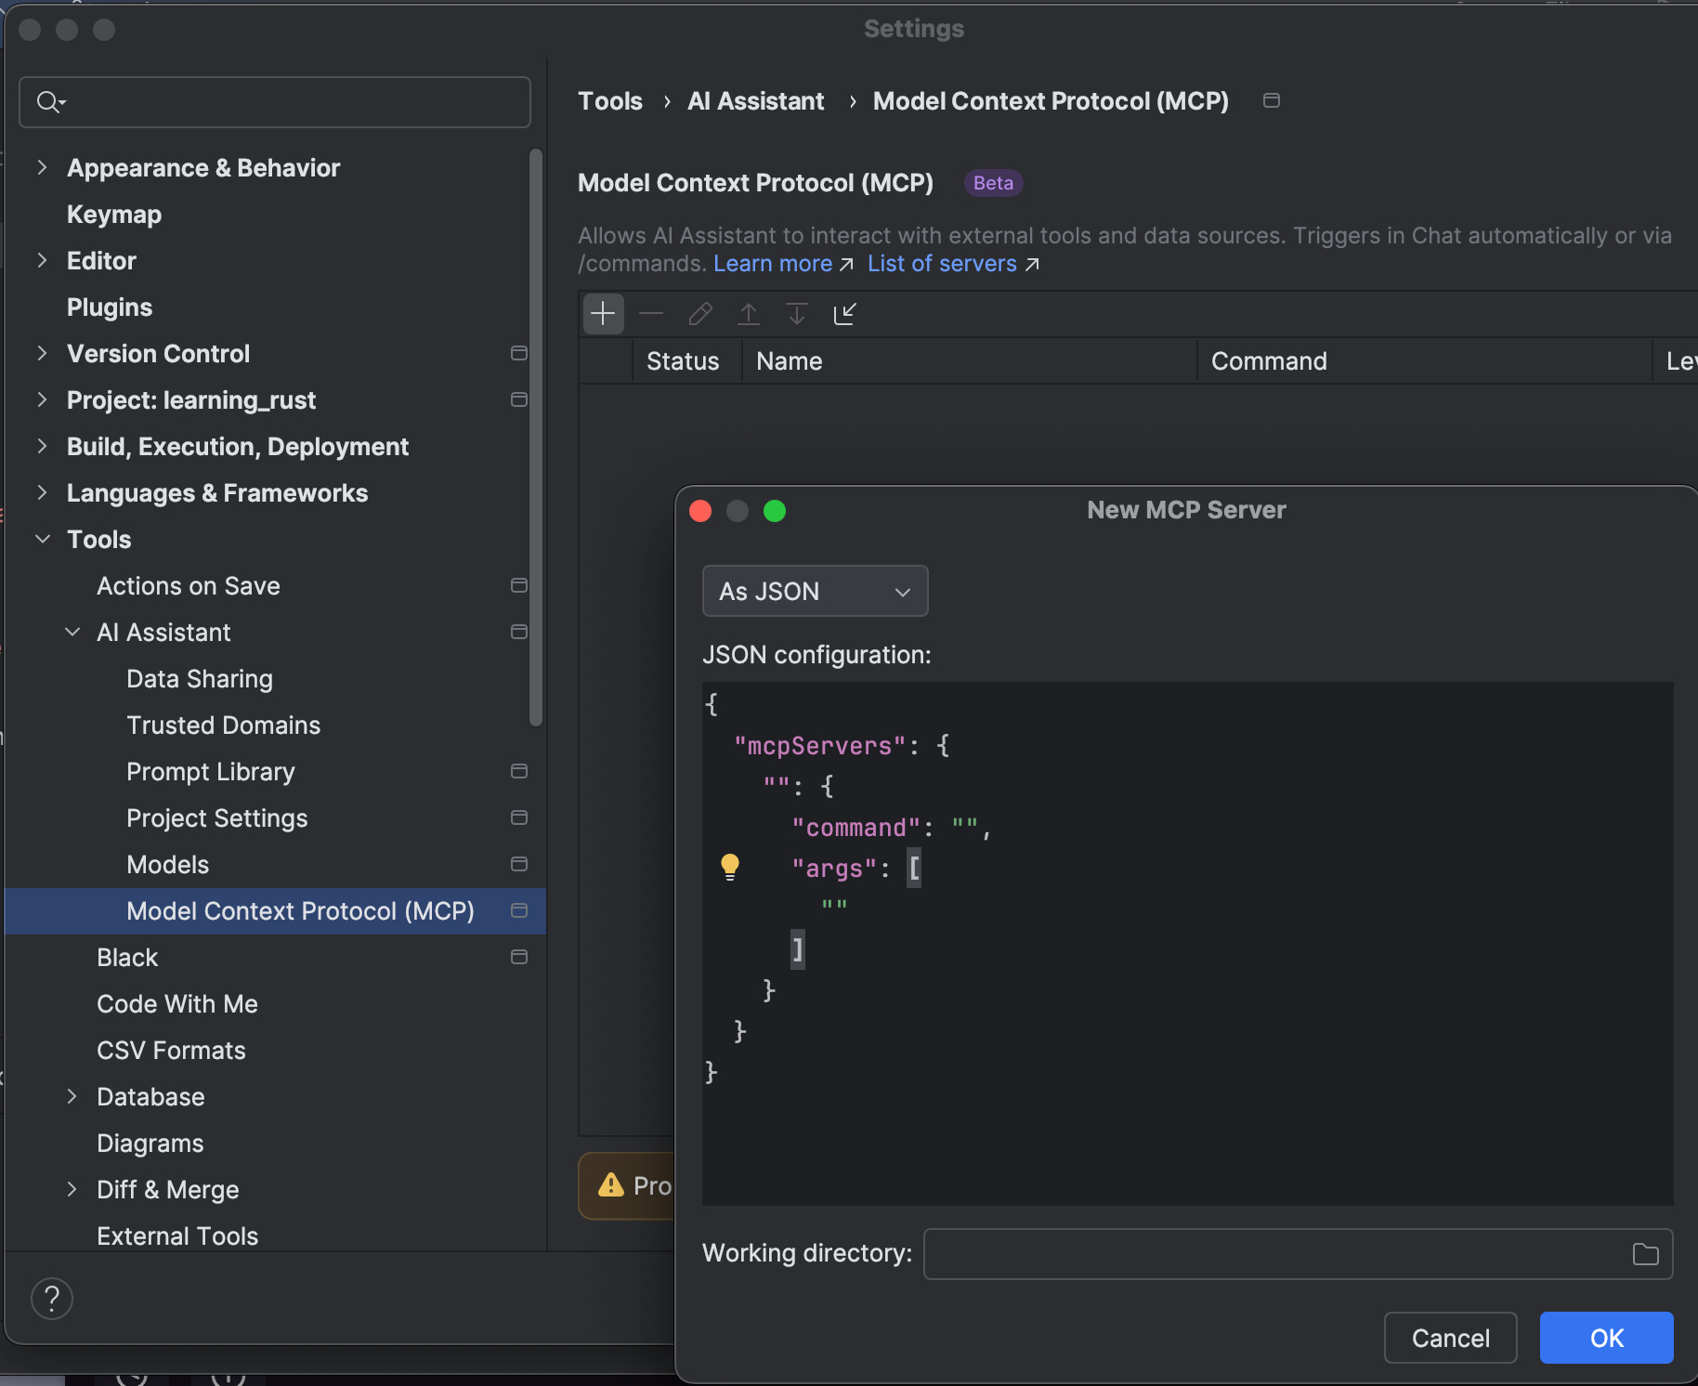This screenshot has width=1698, height=1386.
Task: Click AI Assistant in the breadcrumb
Action: (x=755, y=101)
